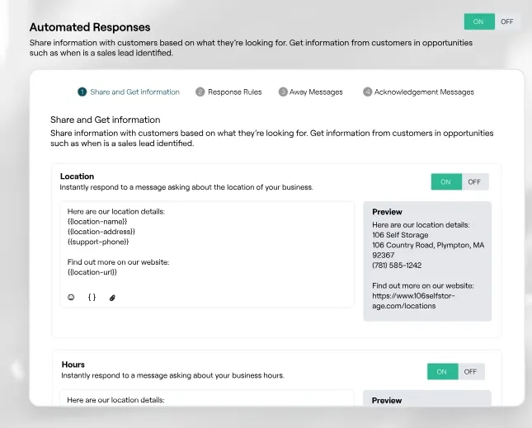
Task: Set Hours response to ON
Action: tap(442, 372)
